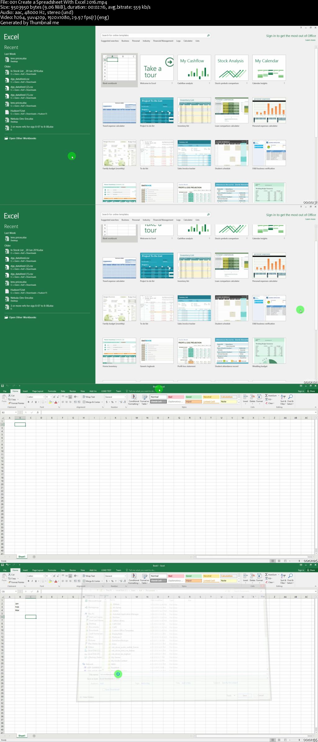This screenshot has width=318, height=742.
Task: Open Formulas tab in third frame
Action: coord(52,391)
